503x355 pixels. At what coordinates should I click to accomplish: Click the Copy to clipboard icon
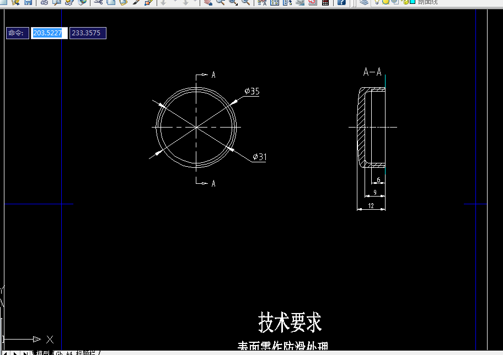tap(111, 3)
